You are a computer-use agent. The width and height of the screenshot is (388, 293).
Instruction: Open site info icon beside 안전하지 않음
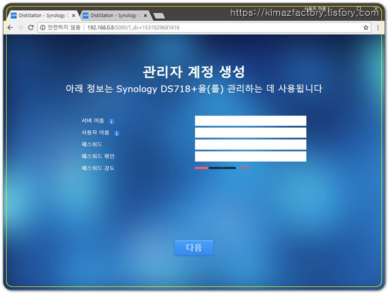[x=42, y=27]
